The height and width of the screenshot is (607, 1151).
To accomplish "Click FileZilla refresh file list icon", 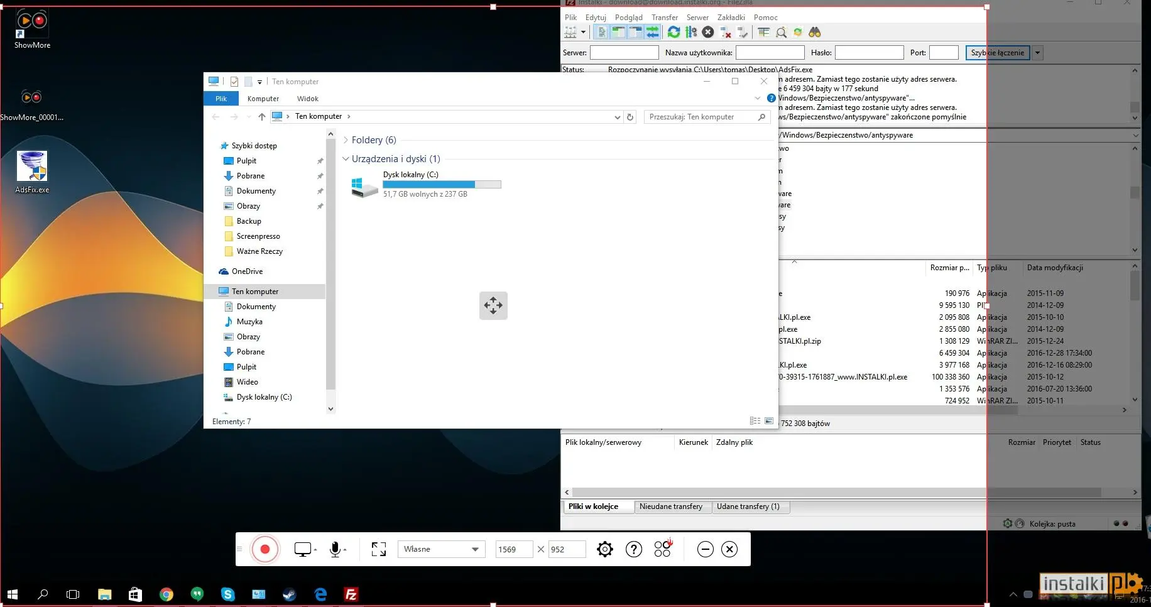I will 674,32.
